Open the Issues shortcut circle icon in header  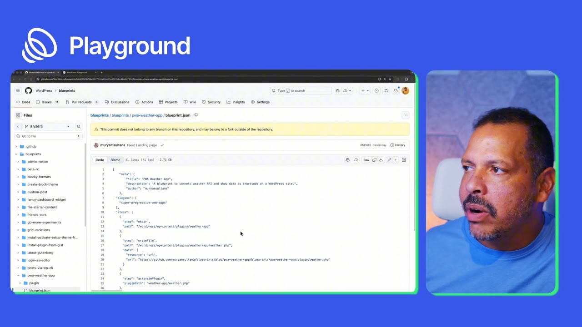[376, 90]
